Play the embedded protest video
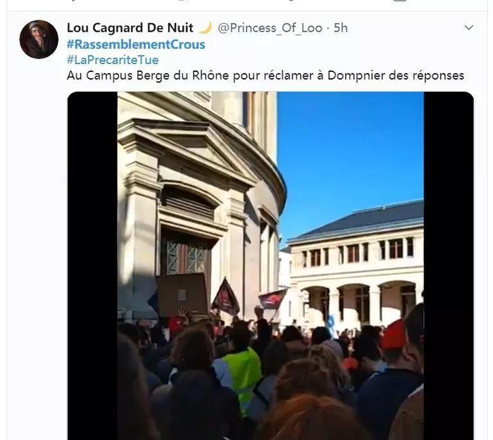Viewport: 493px width, 440px height. [270, 265]
